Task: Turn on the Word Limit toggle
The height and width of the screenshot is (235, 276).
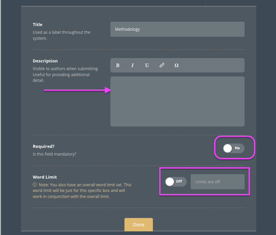Action: click(175, 181)
